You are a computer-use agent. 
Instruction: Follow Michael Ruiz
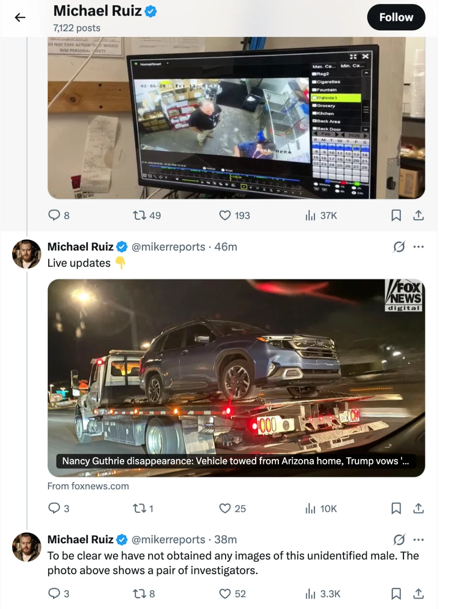coord(396,17)
